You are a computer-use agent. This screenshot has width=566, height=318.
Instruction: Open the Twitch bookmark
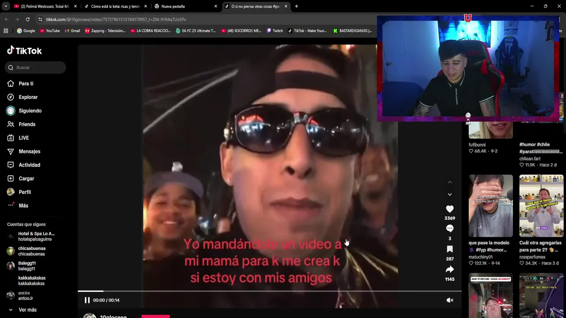[x=275, y=31]
